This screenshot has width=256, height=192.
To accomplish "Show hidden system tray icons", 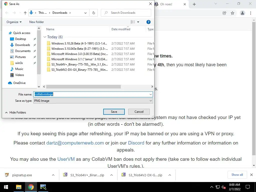I will pos(211,187).
